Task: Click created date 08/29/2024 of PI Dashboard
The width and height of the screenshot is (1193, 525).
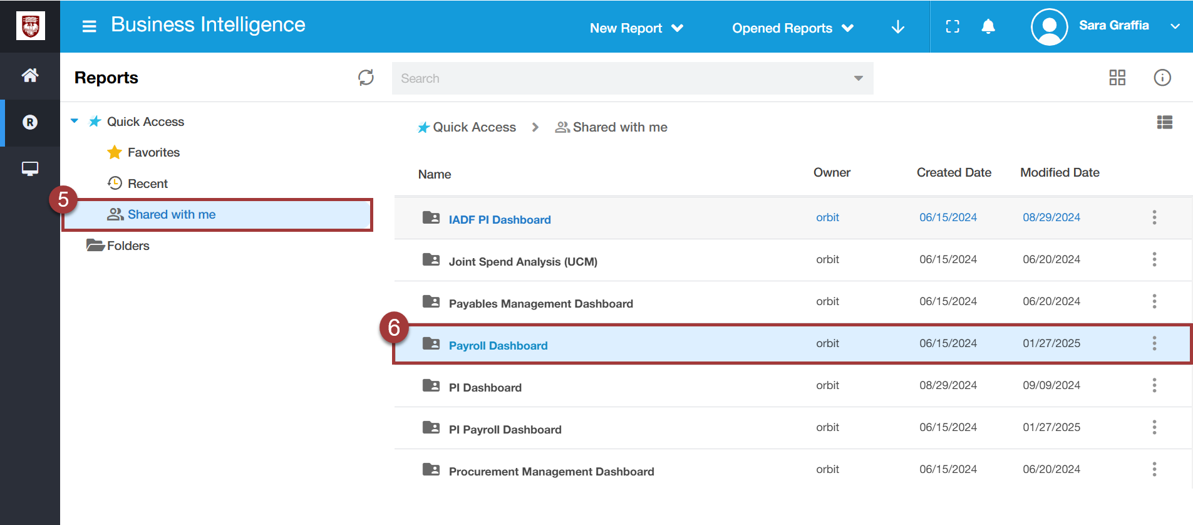Action: point(948,385)
